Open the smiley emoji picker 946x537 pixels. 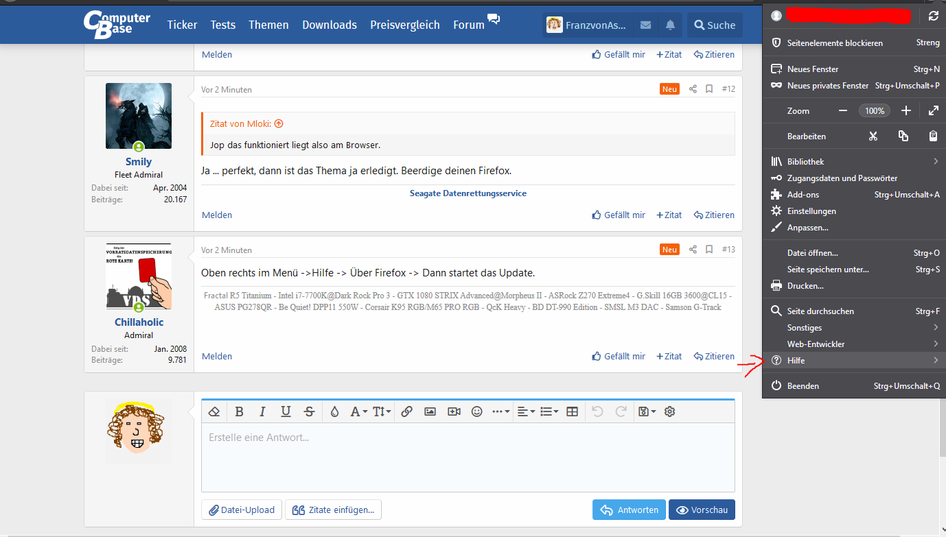point(477,411)
